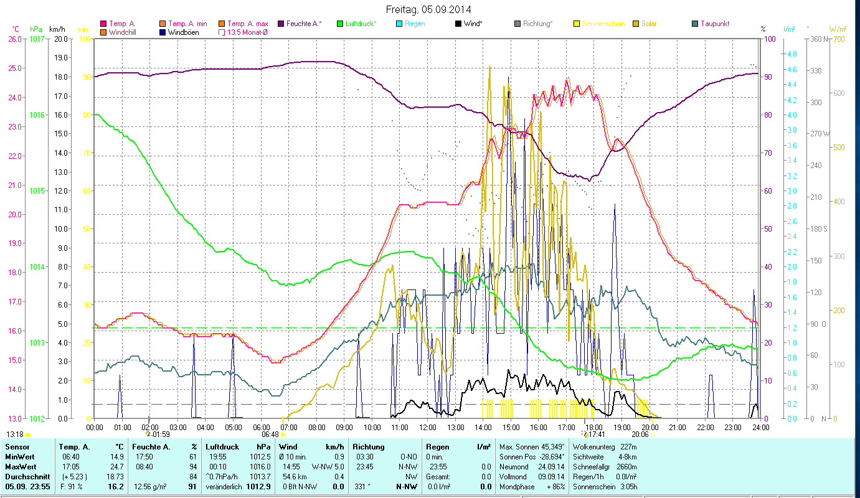
Task: Click the moon marker at 01:59
Action: point(148,434)
